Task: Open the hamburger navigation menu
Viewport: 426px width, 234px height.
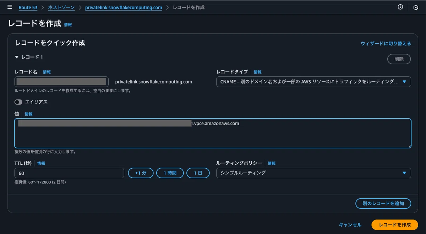Action: [10, 7]
